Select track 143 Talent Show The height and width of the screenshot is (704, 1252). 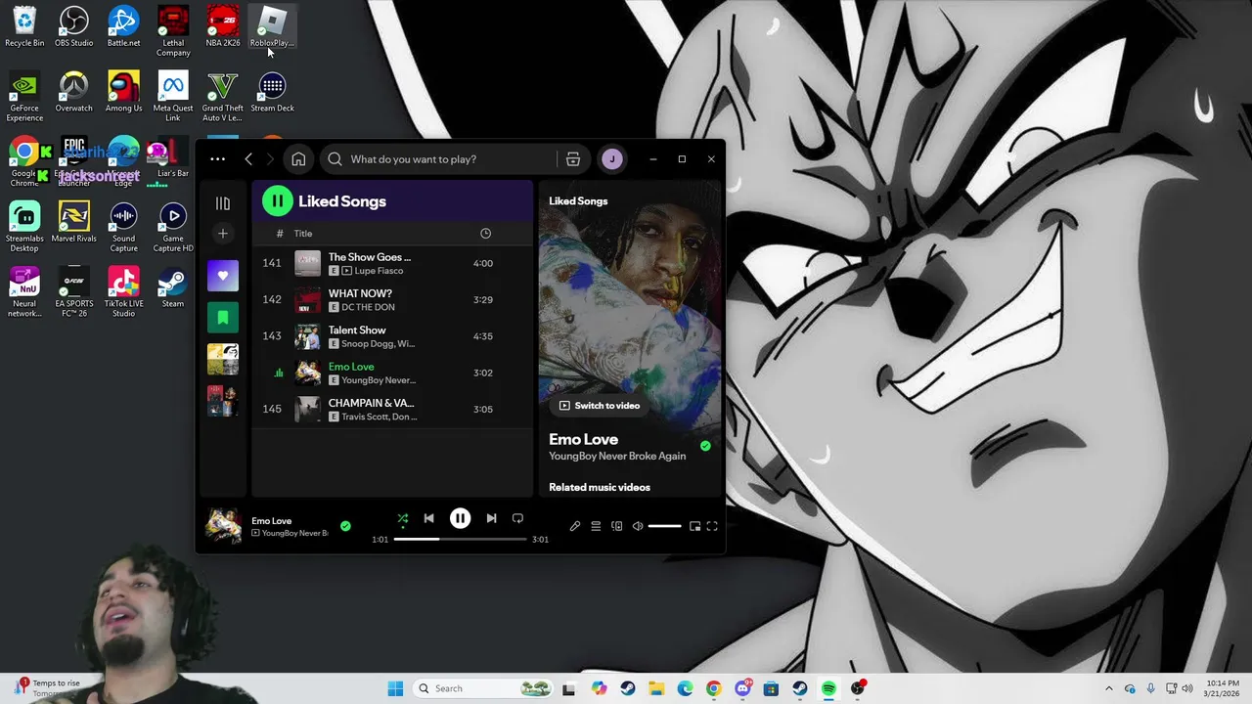coord(391,336)
